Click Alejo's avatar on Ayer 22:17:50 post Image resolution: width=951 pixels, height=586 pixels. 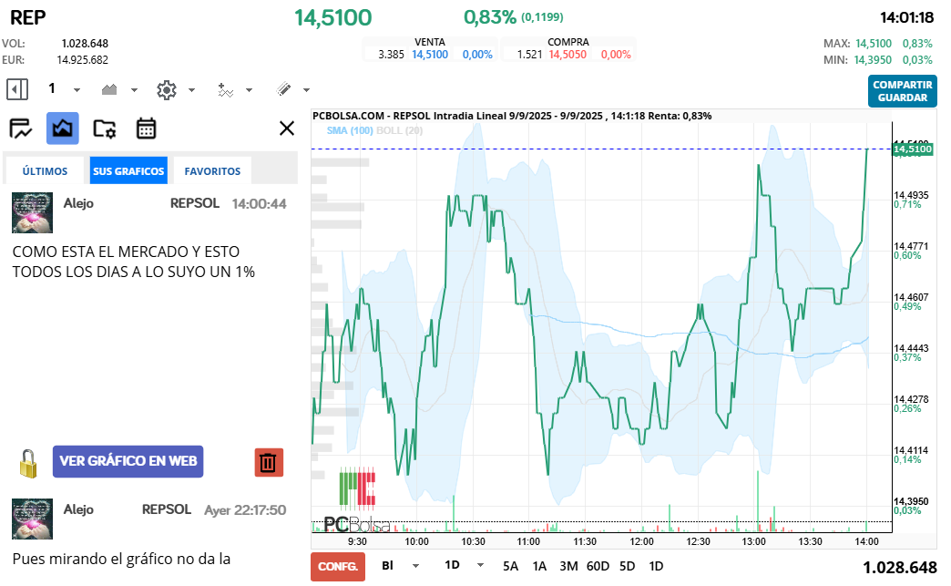[32, 519]
